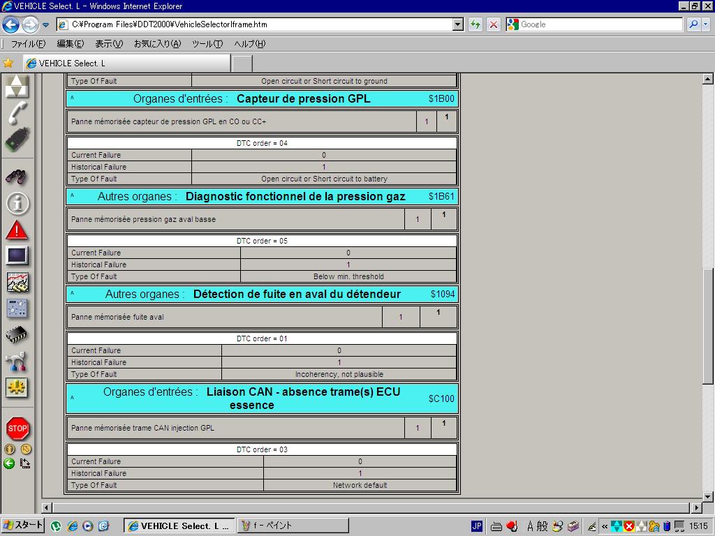Click the horizontal scrollbar right arrow
The height and width of the screenshot is (536, 715).
(696, 507)
